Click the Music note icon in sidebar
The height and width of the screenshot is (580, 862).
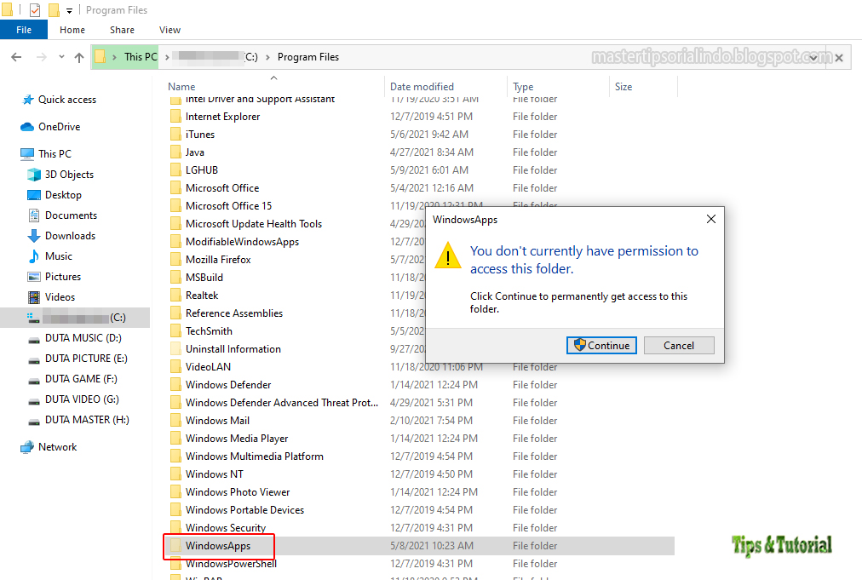(x=34, y=256)
